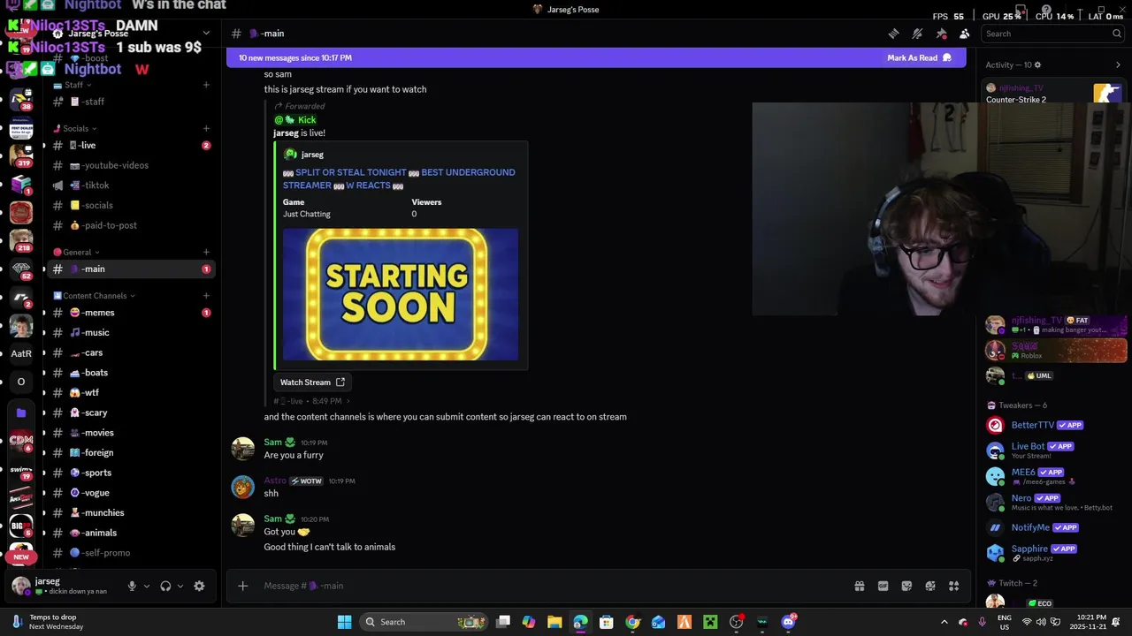Screen dimensions: 1132x636
Task: Open the -staff channel
Action: [x=131, y=102]
